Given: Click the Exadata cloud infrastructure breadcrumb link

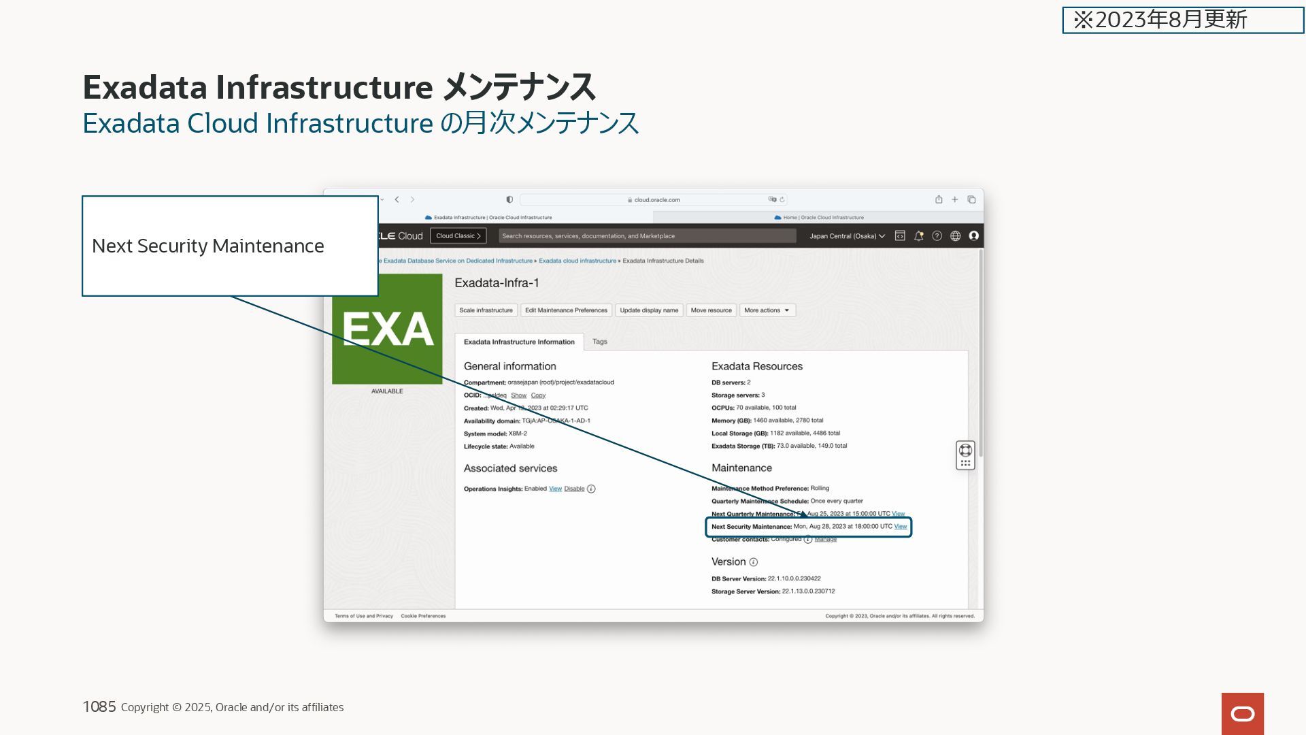Looking at the screenshot, I should (577, 261).
